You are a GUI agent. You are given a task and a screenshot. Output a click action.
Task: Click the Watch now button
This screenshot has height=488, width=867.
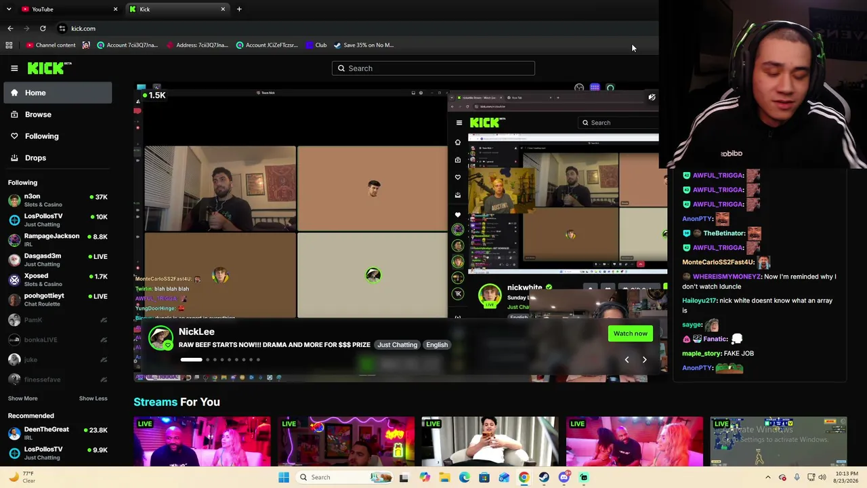630,333
